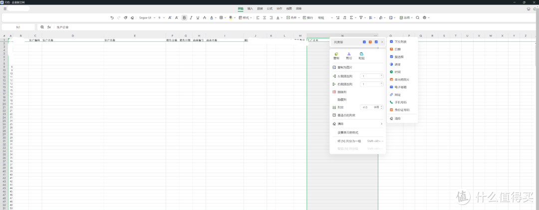Expand the 清除 submenu arrow
This screenshot has width=539, height=210.
pos(381,124)
